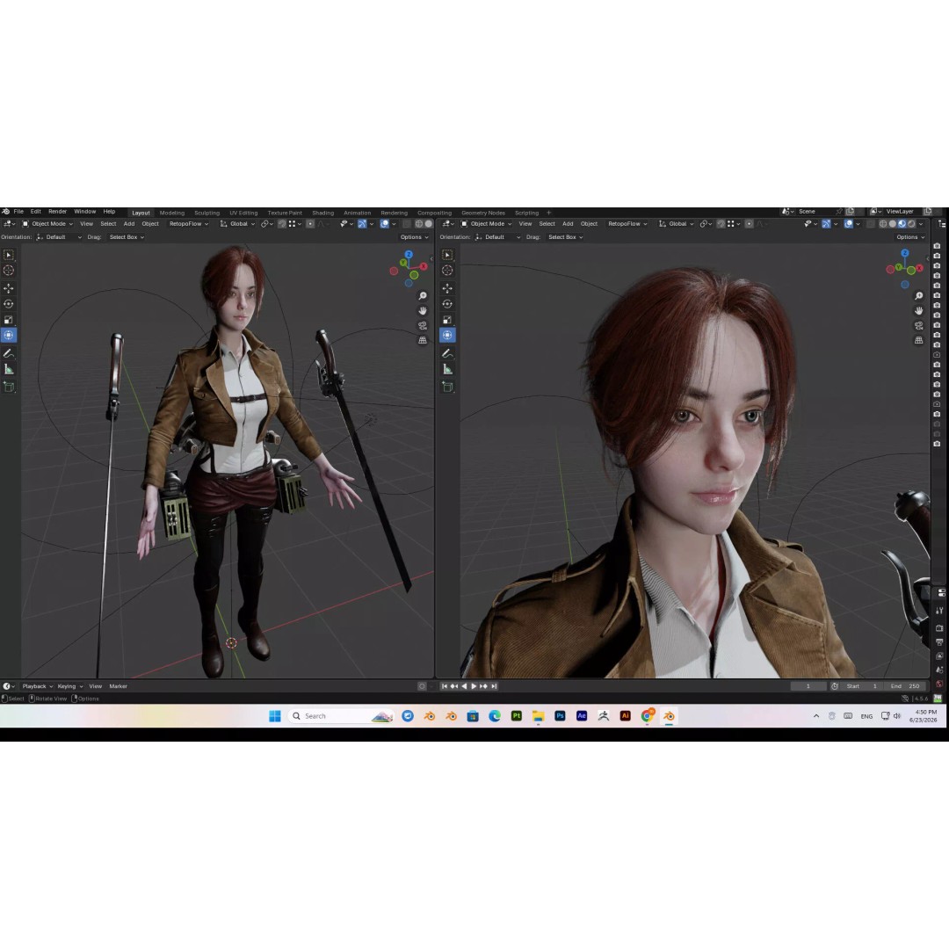The width and height of the screenshot is (949, 949).
Task: Toggle overlays in left viewport header
Action: 384,224
